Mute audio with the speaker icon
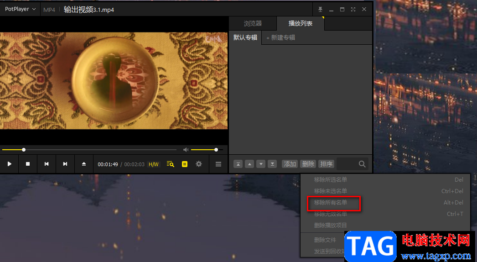This screenshot has height=262, width=477. click(x=186, y=150)
